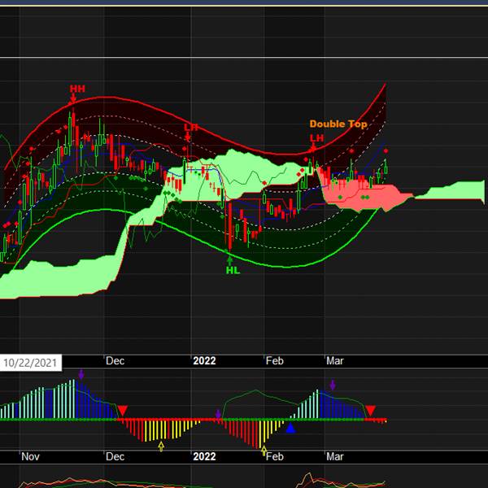Image resolution: width=488 pixels, height=488 pixels.
Task: Click the blue up triangle in February
Action: pyautogui.click(x=290, y=429)
